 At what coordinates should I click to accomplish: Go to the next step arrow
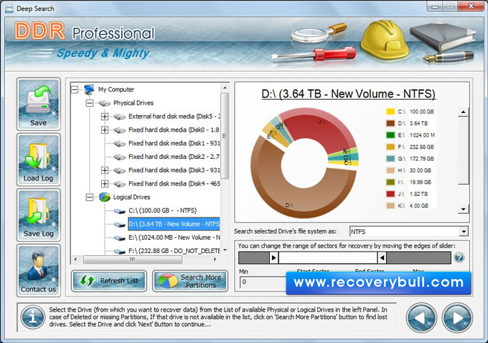(457, 318)
